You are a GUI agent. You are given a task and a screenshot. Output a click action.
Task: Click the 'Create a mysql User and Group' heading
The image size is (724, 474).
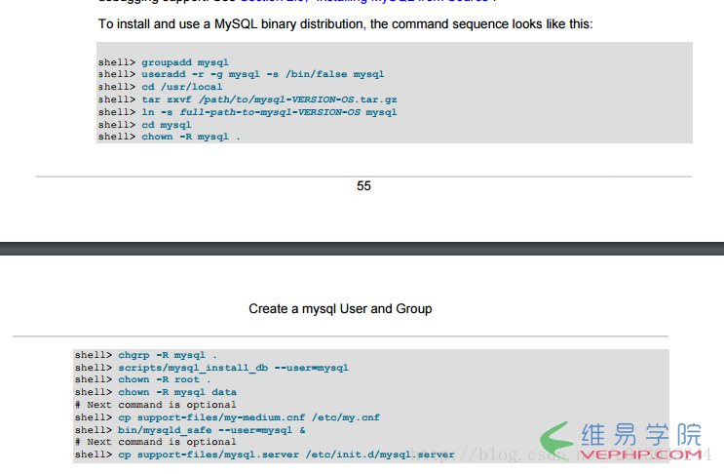click(x=340, y=308)
